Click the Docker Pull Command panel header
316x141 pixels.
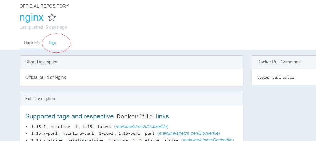click(x=279, y=62)
